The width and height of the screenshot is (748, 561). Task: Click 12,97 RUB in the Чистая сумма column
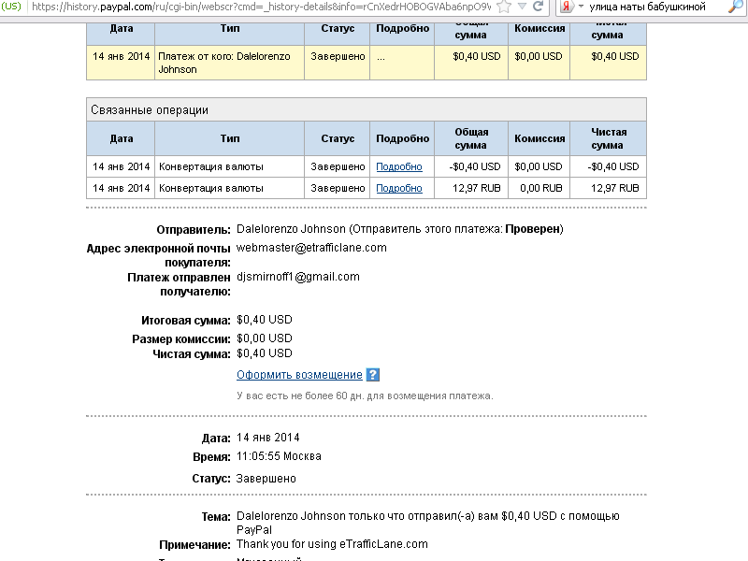(x=615, y=188)
